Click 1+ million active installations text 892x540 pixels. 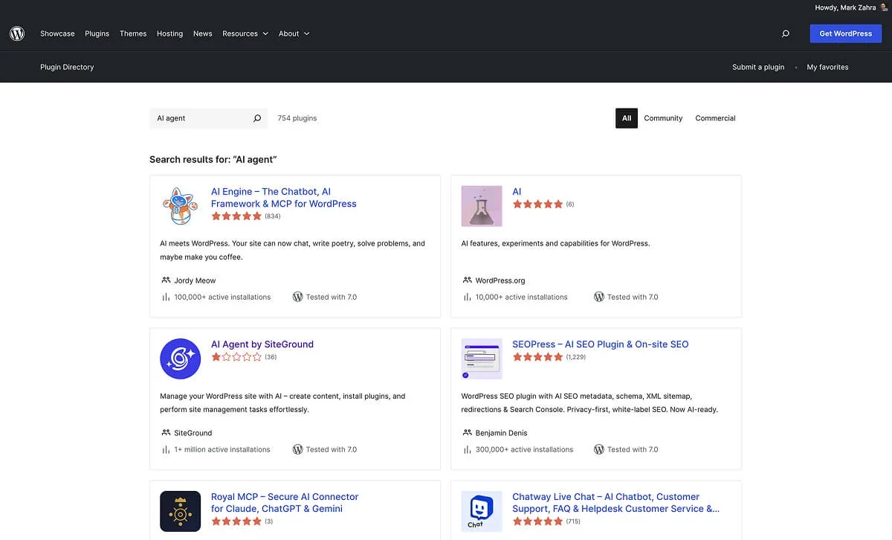(222, 449)
